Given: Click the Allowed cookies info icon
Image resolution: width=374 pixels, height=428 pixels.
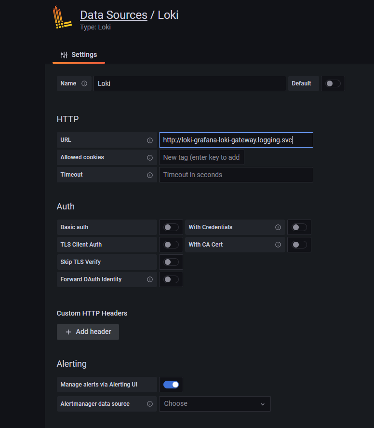Looking at the screenshot, I should tap(150, 158).
